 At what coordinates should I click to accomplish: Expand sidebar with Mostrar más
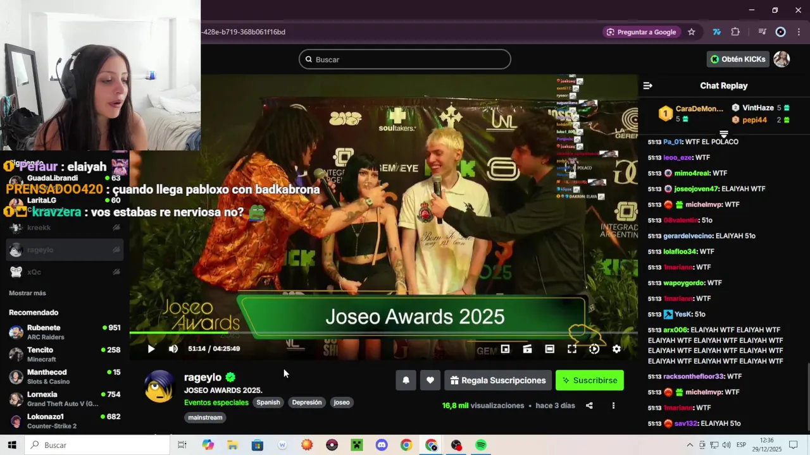[27, 293]
